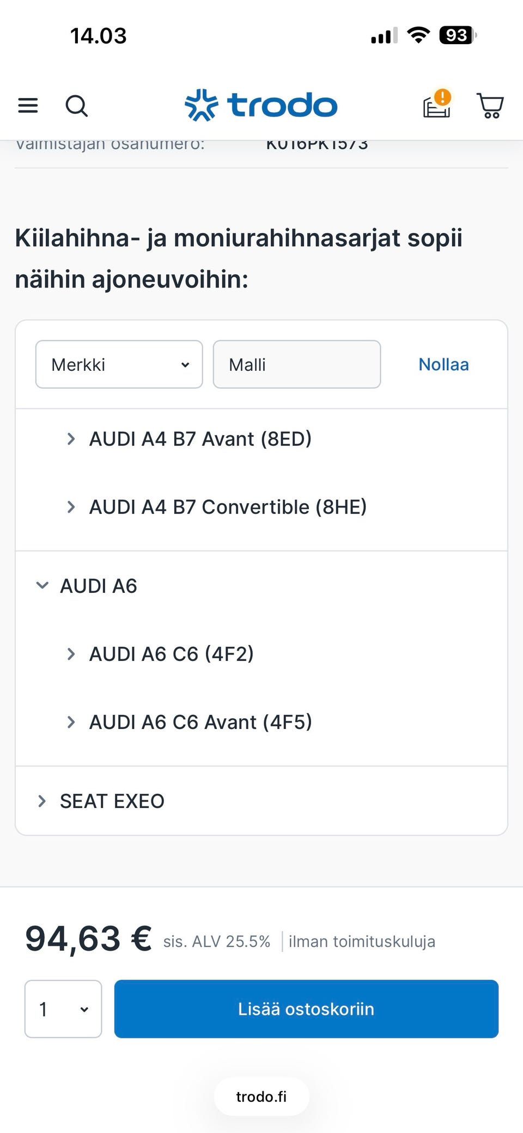Tap Lisää ostoskoriin button
The image size is (523, 1133).
coord(306,1009)
